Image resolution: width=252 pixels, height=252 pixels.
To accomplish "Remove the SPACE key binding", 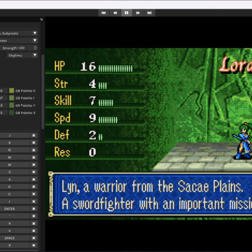I will [x=34, y=238].
